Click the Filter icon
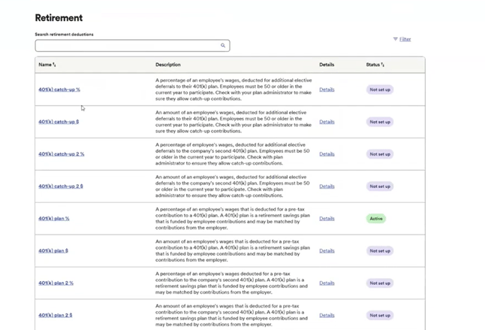485x330 pixels. click(x=396, y=39)
